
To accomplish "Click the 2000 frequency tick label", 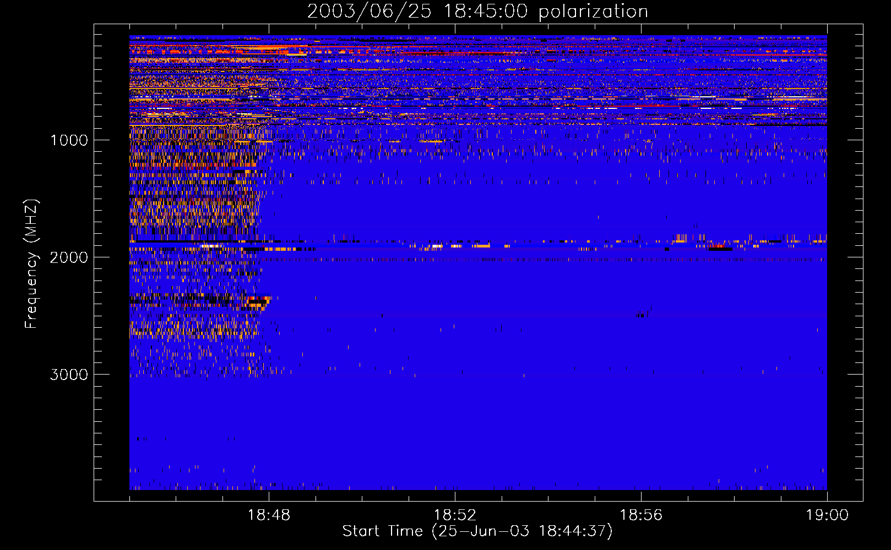I will click(x=69, y=257).
